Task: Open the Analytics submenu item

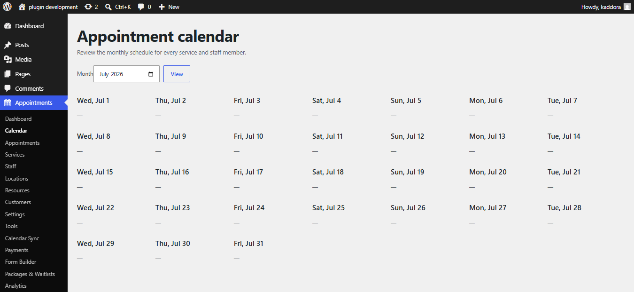Action: [16, 286]
